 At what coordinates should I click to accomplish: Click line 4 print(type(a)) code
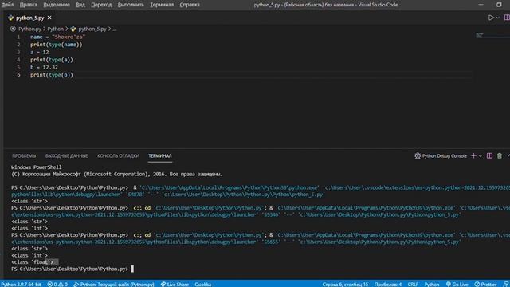[51, 60]
